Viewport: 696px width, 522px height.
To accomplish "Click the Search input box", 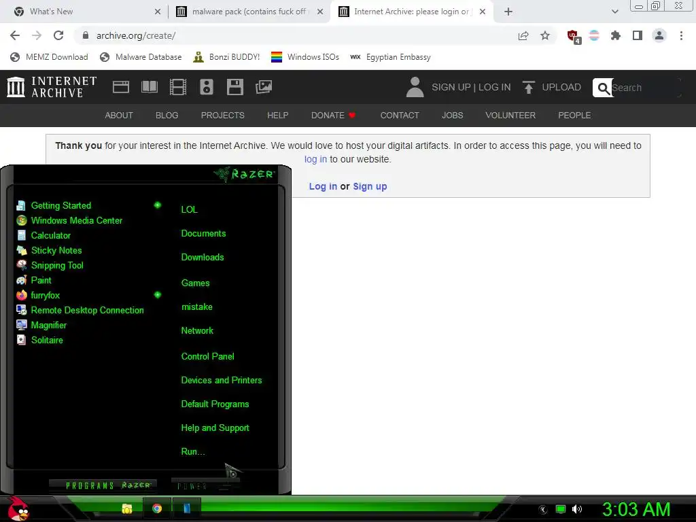I will click(x=646, y=88).
